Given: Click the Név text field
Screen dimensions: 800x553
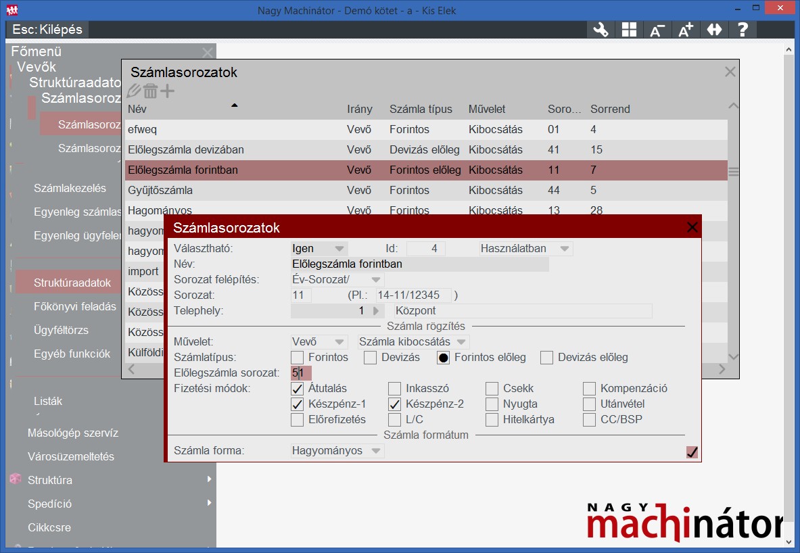Looking at the screenshot, I should point(419,264).
